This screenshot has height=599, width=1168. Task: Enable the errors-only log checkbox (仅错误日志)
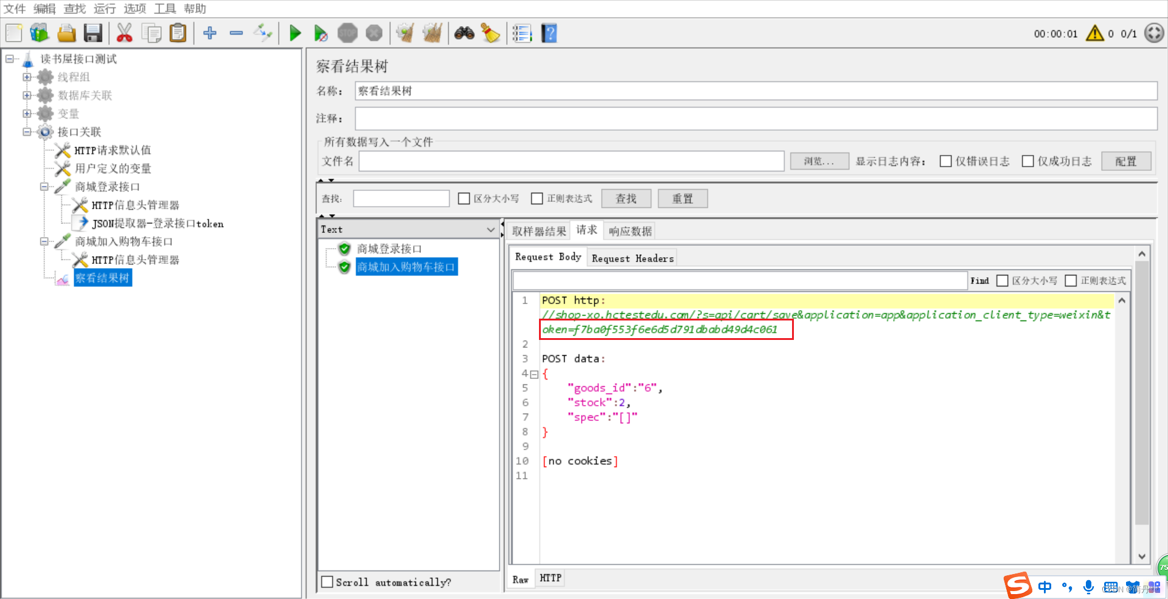pyautogui.click(x=945, y=161)
